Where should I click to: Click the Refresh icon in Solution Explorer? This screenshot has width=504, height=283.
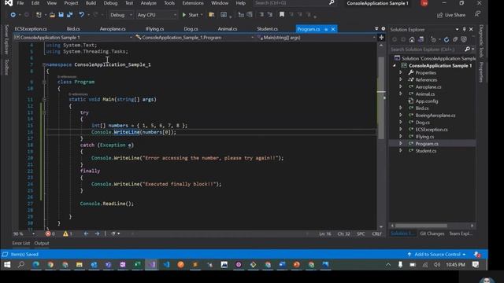tap(447, 39)
